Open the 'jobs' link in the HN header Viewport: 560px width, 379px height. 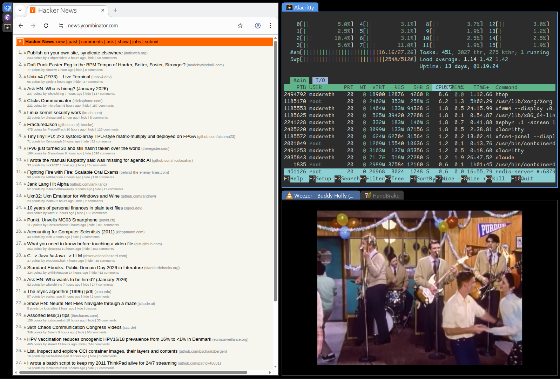pyautogui.click(x=136, y=42)
